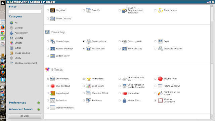Viewport: 215px width, 121px height.
Task: Tick the Water Effect checkbox
Action: [x=120, y=100]
